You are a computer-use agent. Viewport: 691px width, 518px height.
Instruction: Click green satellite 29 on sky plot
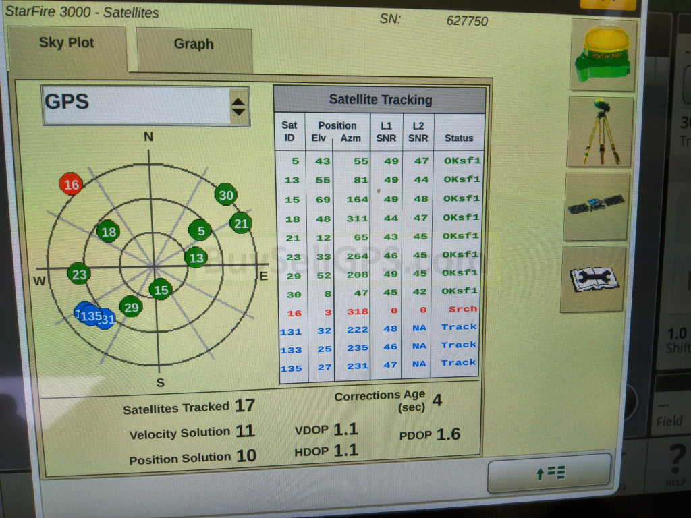(131, 307)
